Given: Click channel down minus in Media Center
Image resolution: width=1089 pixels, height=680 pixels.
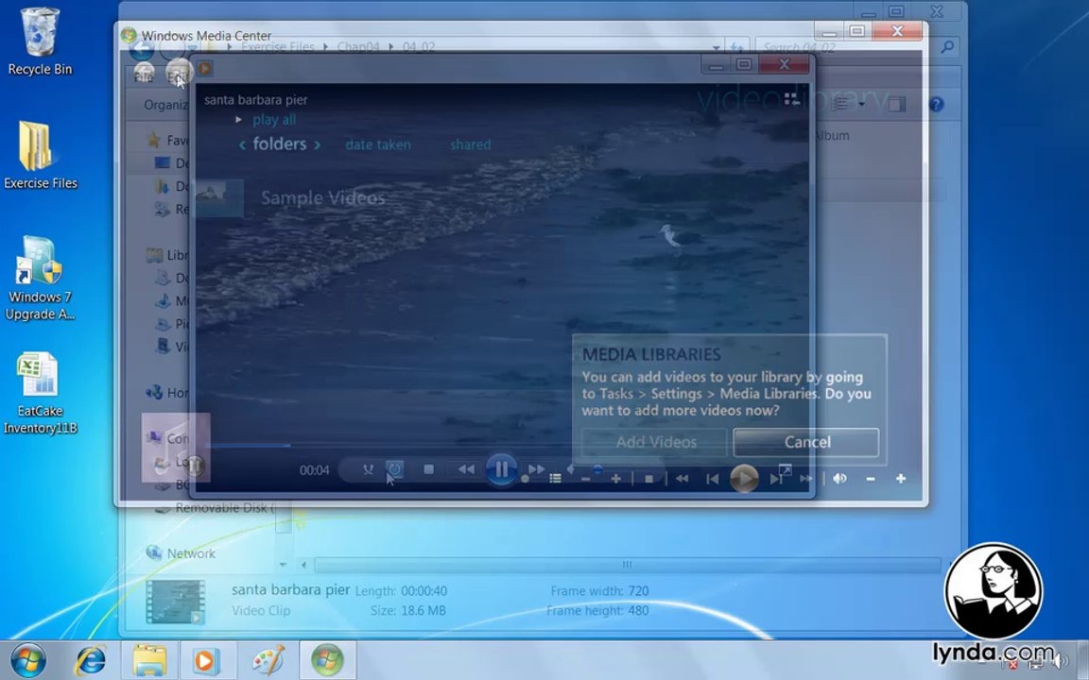Looking at the screenshot, I should click(x=585, y=479).
